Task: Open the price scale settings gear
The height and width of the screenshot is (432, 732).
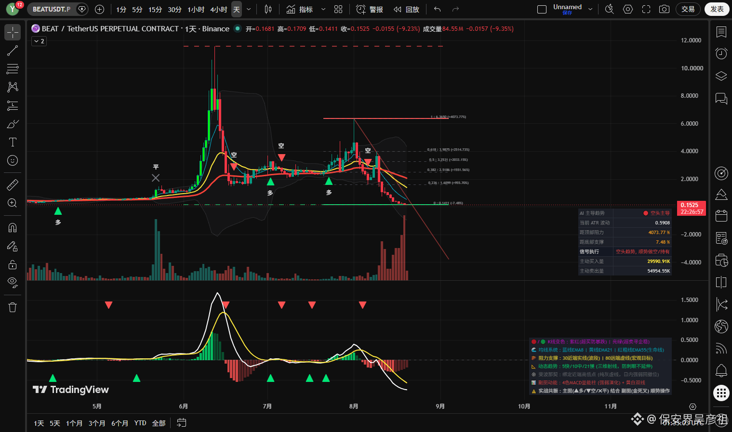Action: (693, 406)
